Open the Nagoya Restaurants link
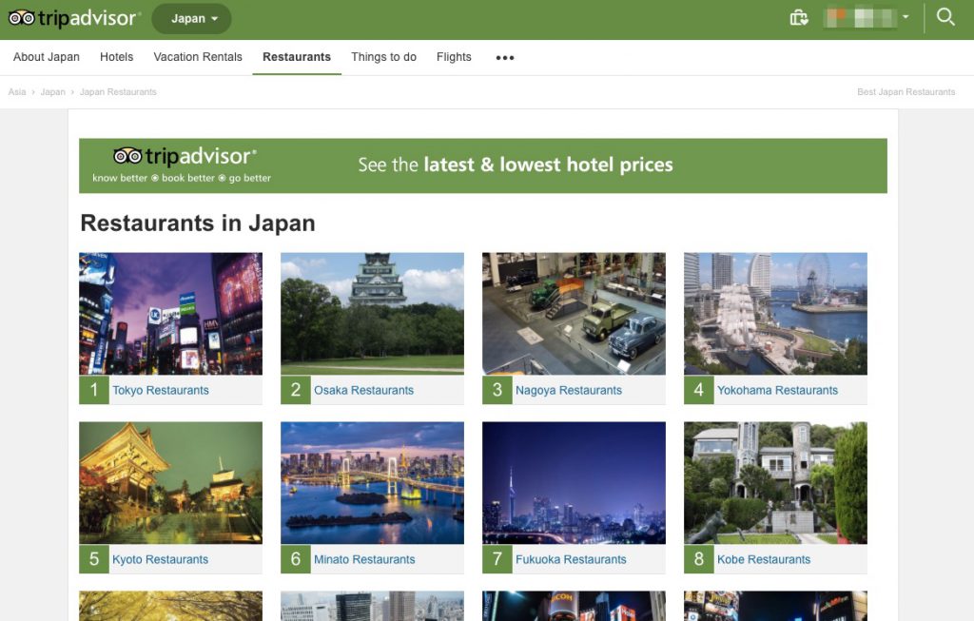Screen dimensions: 974x621 coord(569,390)
